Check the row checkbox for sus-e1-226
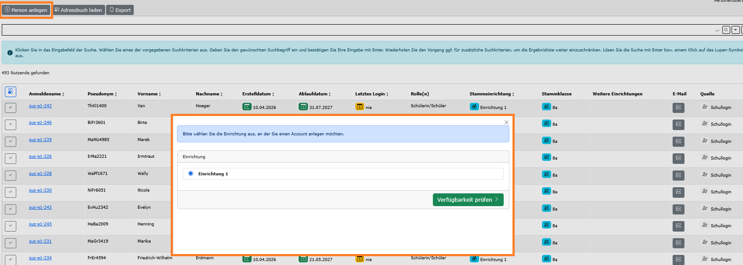The height and width of the screenshot is (265, 743). pyautogui.click(x=11, y=158)
